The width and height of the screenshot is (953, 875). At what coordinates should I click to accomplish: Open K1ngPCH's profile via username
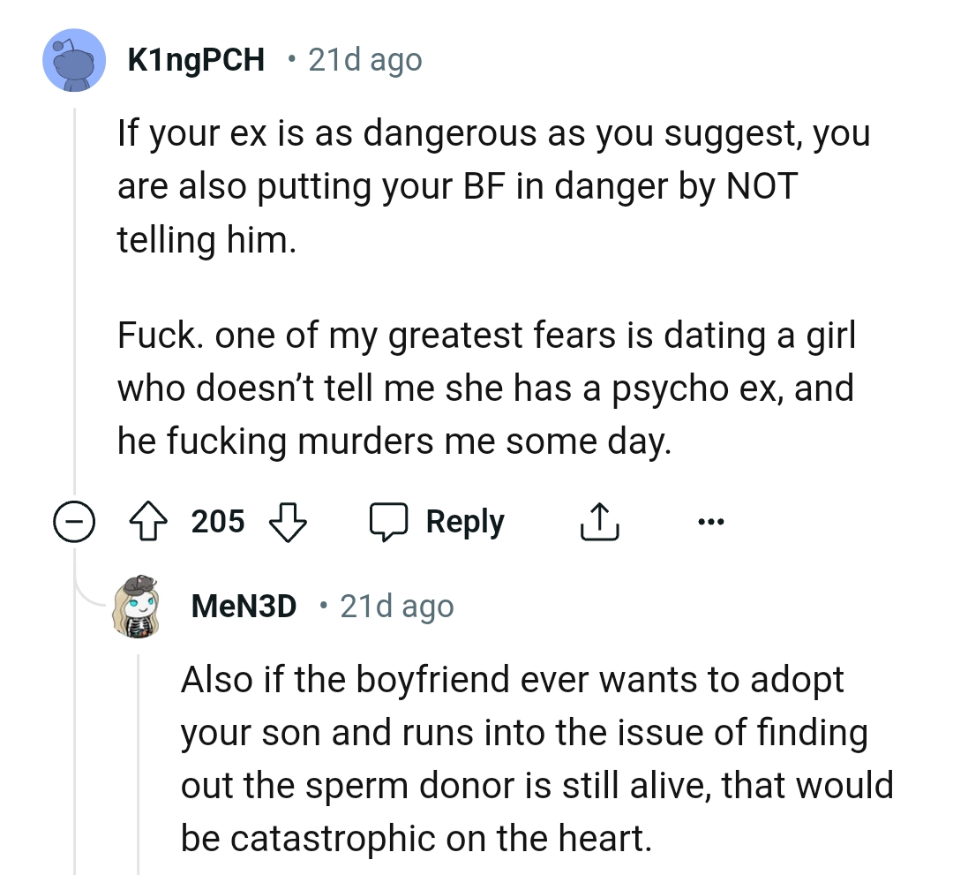coord(196,59)
